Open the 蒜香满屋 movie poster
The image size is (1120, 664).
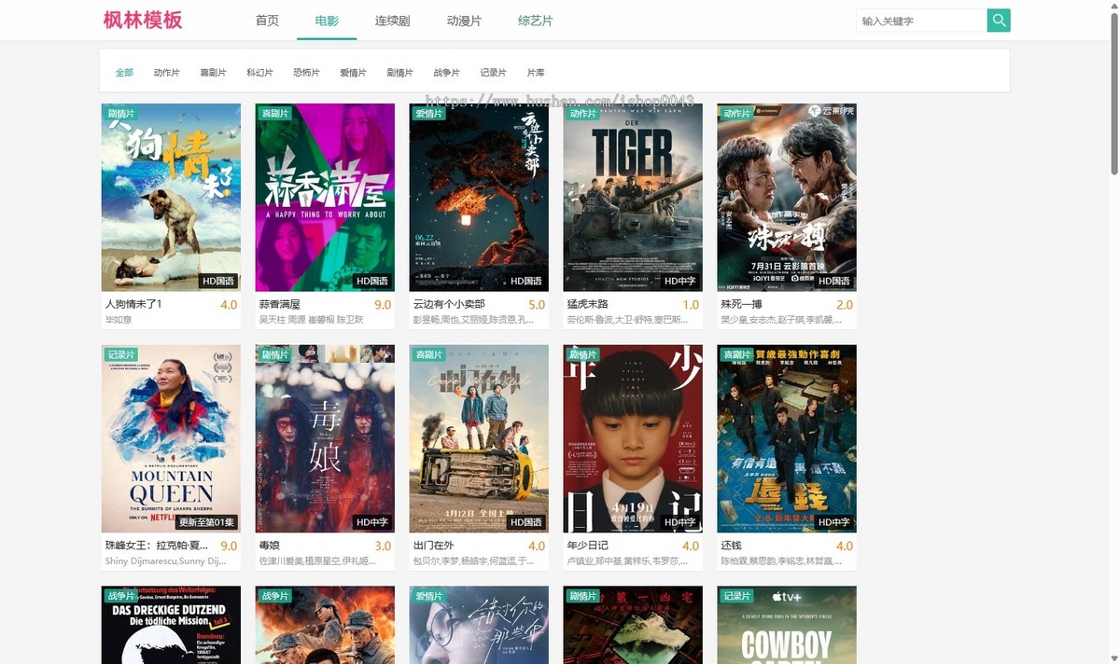pyautogui.click(x=325, y=198)
